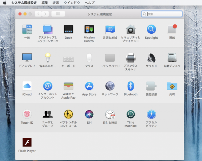Open マウス preferences
The height and width of the screenshot is (161, 202).
89,58
